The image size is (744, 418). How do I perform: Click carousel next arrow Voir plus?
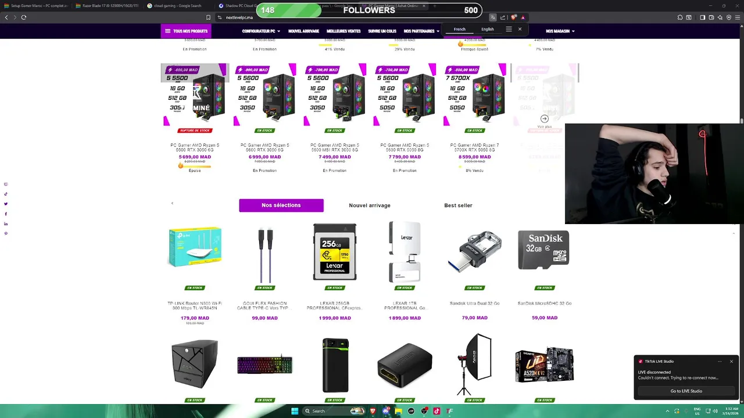[x=545, y=119]
